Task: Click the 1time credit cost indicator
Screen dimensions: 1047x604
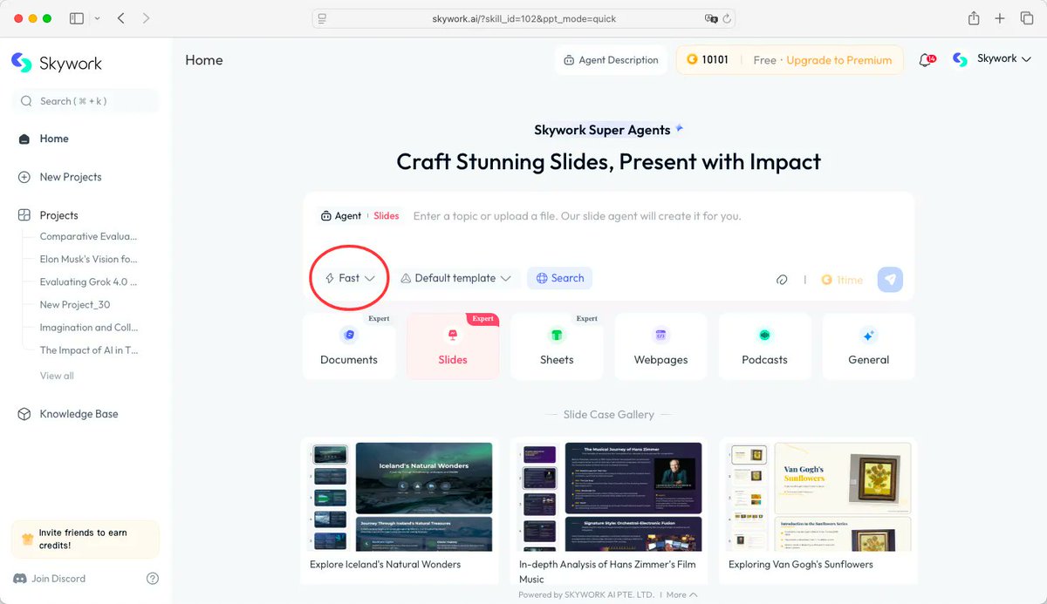Action: 842,280
